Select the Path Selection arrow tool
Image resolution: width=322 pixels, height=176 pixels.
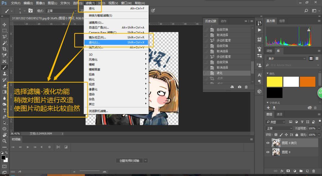(x=4, y=123)
